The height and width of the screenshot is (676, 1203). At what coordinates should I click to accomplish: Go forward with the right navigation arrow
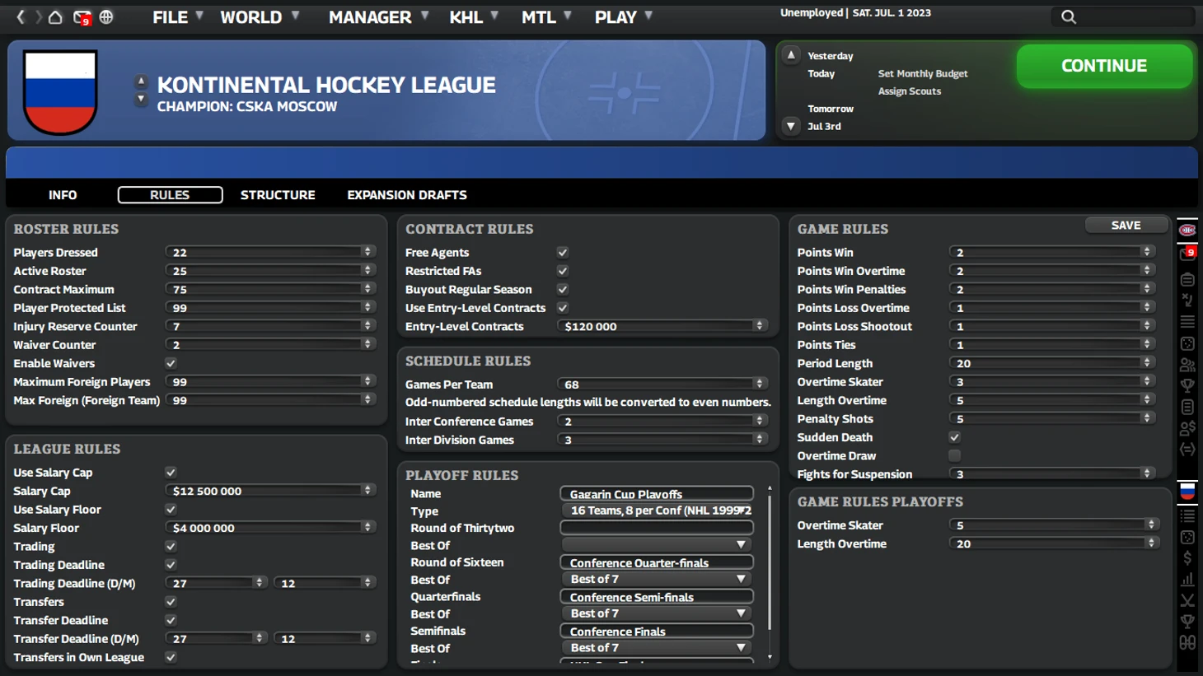coord(38,16)
